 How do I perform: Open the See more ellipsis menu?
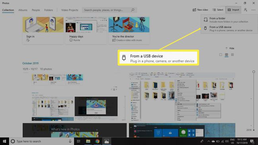253,10
